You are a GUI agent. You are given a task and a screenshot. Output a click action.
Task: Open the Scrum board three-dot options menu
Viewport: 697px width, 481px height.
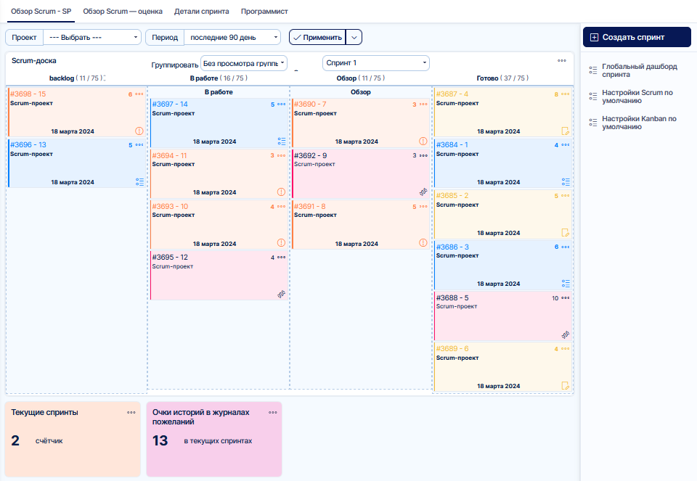click(562, 60)
